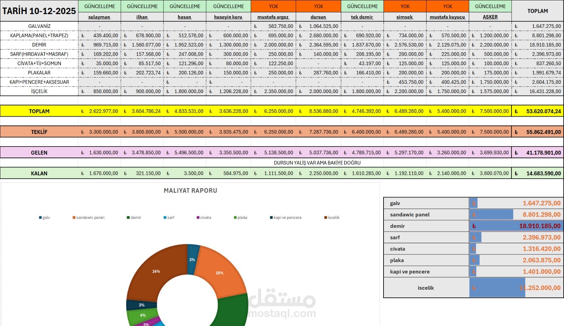Screen dimensions: 564x326
Task: Select the note DURSUN YALİŞ VAR AMA BAKİYE DOĞRU
Action: pyautogui.click(x=317, y=163)
